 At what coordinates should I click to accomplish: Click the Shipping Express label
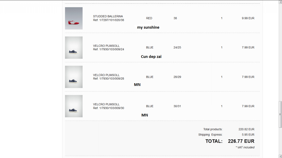click(210, 135)
